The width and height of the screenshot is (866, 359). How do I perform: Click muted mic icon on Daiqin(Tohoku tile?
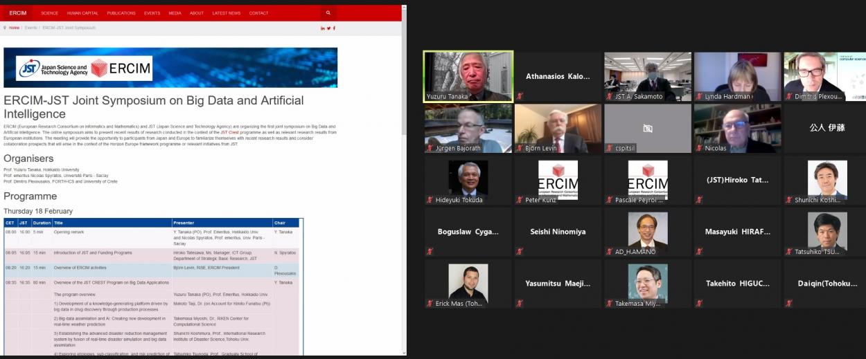(x=790, y=304)
